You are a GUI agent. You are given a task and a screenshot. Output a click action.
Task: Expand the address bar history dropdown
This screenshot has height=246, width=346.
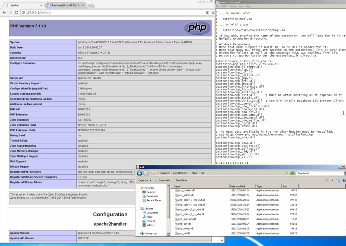[287, 173]
